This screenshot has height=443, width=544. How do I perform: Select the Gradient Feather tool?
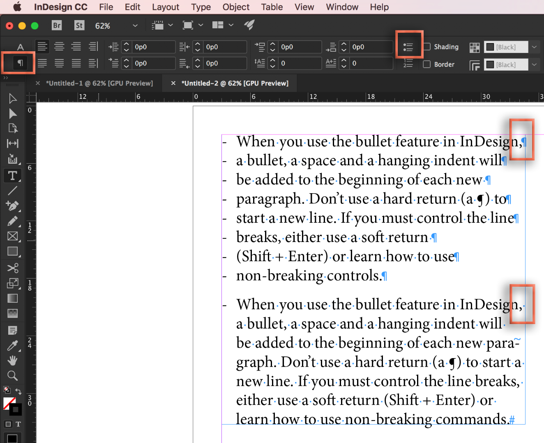click(13, 313)
